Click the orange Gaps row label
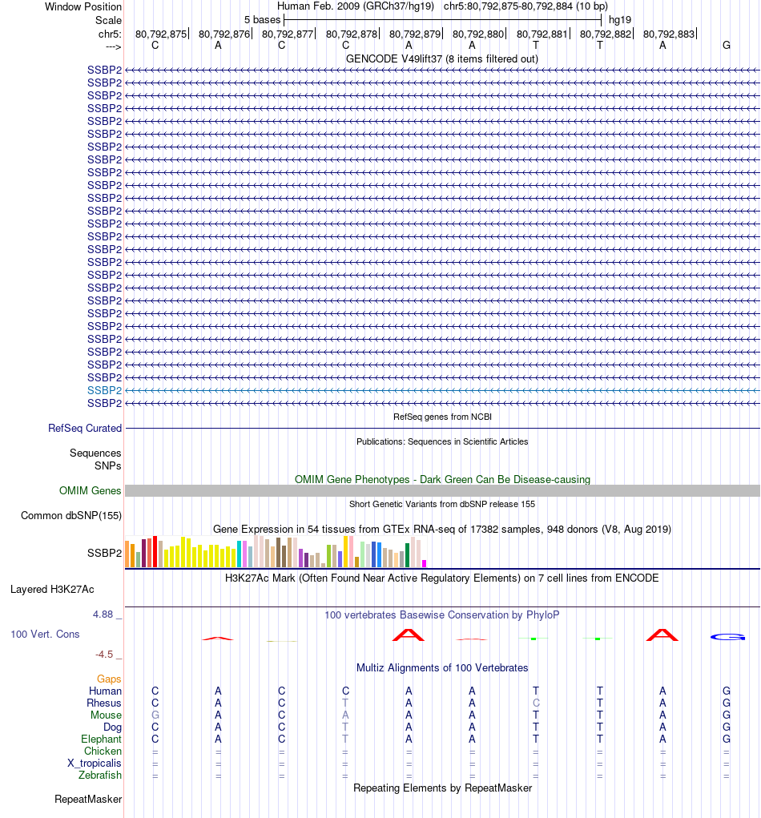The height and width of the screenshot is (818, 761). click(x=109, y=679)
